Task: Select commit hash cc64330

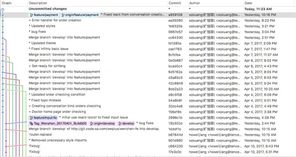Action: (176, 38)
